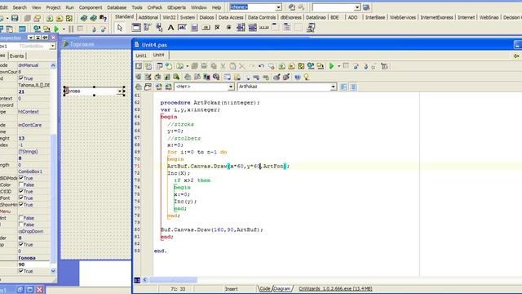
Task: Click the blue help circle icon in CnPack toolbar
Action: 297,77
